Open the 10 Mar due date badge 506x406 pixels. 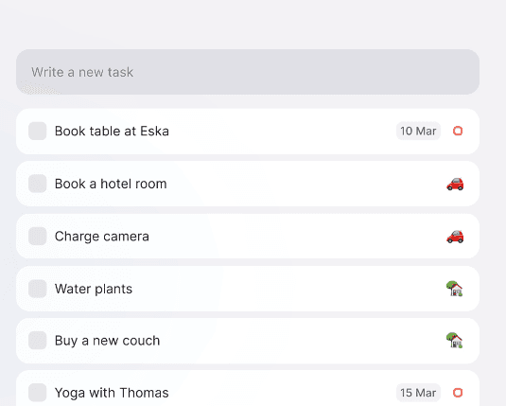point(418,131)
